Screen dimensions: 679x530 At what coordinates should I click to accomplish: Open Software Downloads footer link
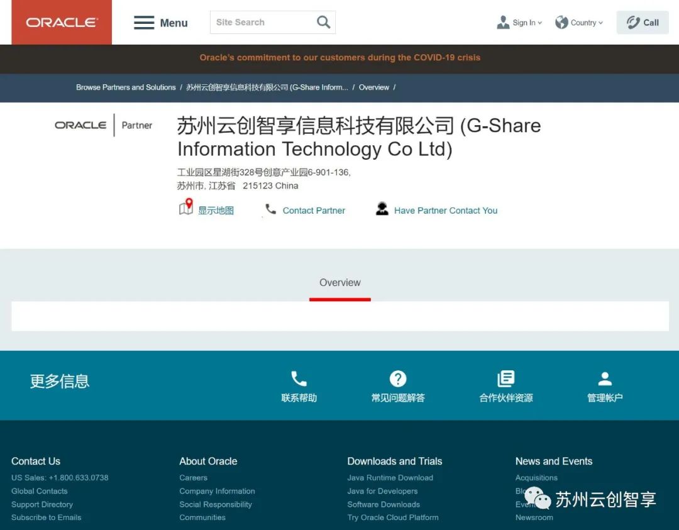[384, 504]
